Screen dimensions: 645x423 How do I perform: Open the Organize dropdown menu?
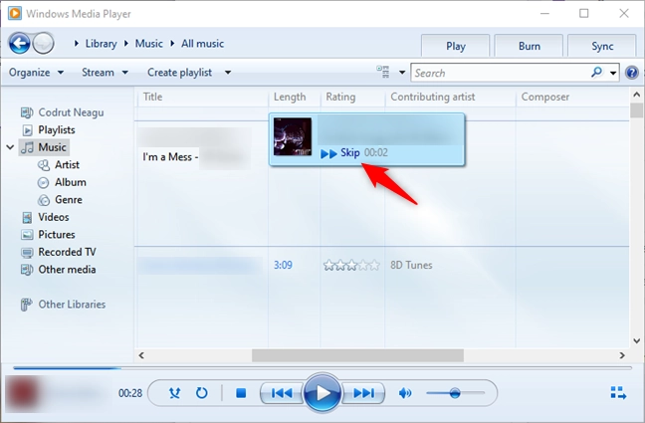point(36,73)
